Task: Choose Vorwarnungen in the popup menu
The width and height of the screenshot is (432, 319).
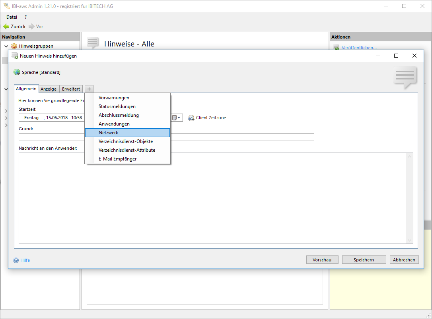Action: click(114, 98)
